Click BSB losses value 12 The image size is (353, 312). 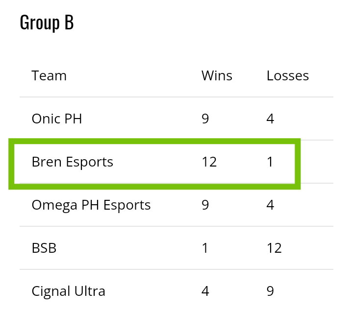274,248
